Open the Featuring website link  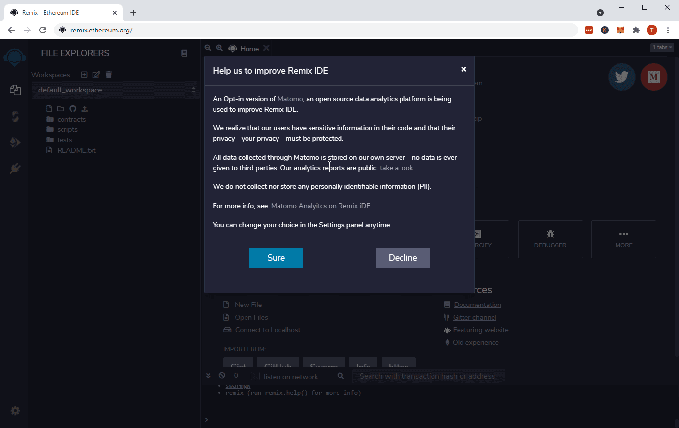480,330
